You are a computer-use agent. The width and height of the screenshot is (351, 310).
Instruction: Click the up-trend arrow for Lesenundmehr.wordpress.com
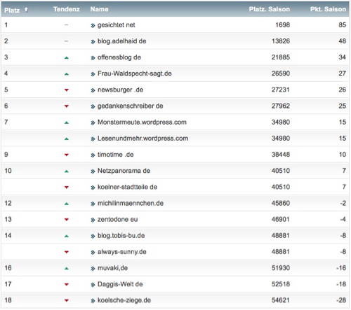click(67, 139)
